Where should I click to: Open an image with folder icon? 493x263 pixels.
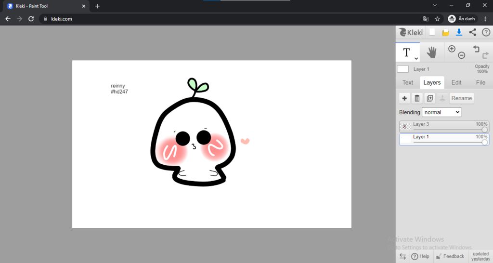coord(445,32)
